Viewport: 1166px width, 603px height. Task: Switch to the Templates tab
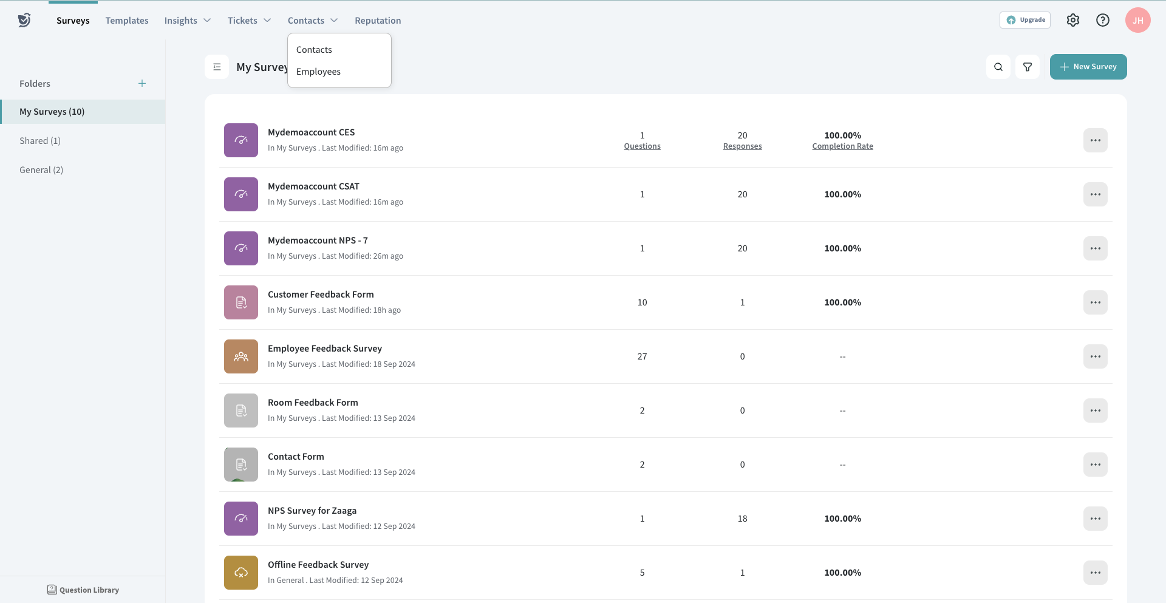(x=127, y=21)
